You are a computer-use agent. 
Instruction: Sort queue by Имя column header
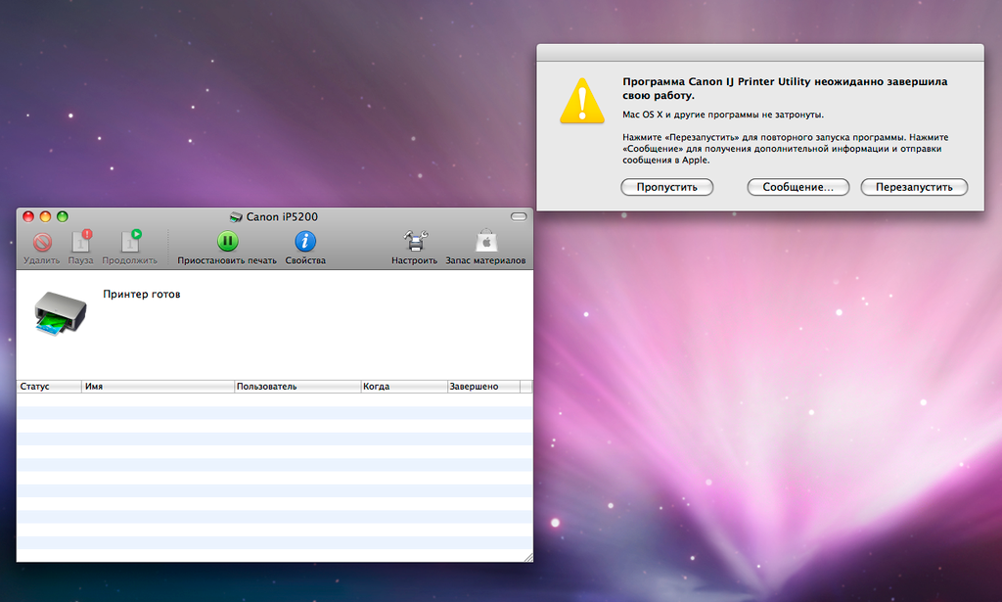click(x=158, y=387)
